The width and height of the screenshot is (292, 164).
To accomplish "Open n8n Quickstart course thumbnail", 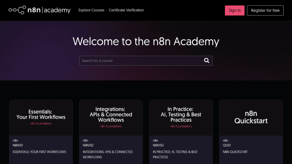I will pyautogui.click(x=251, y=118).
